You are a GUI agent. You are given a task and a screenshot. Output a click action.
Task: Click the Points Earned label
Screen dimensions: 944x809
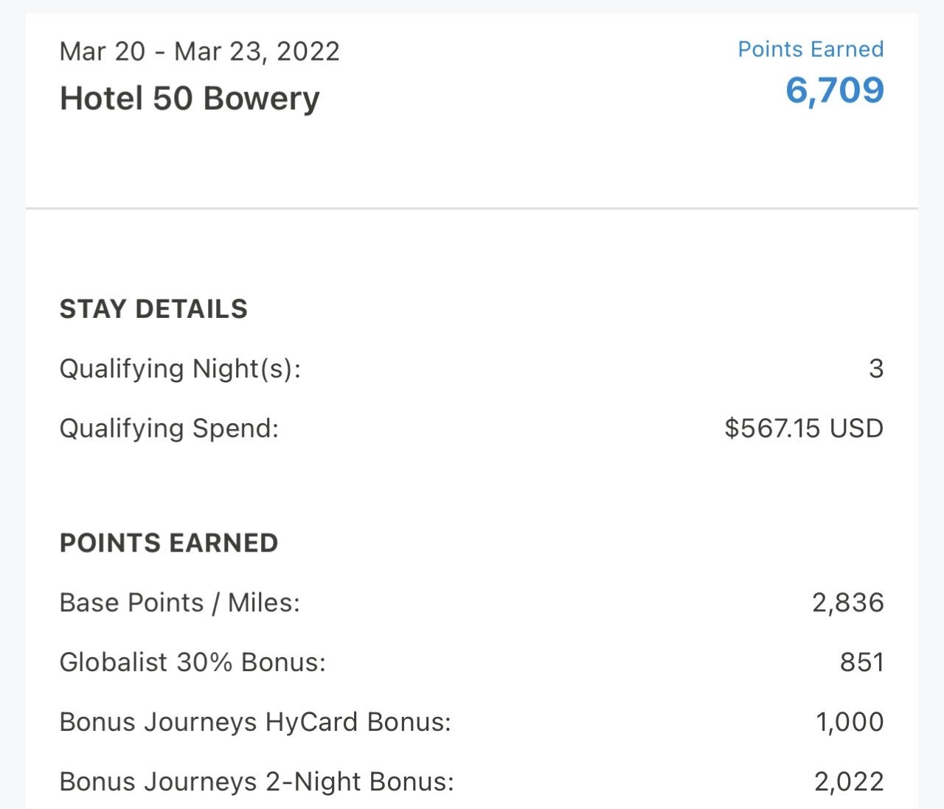point(811,49)
